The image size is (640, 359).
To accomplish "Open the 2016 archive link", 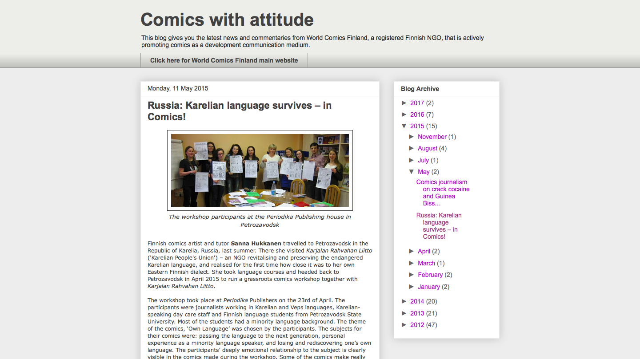I will [x=417, y=114].
